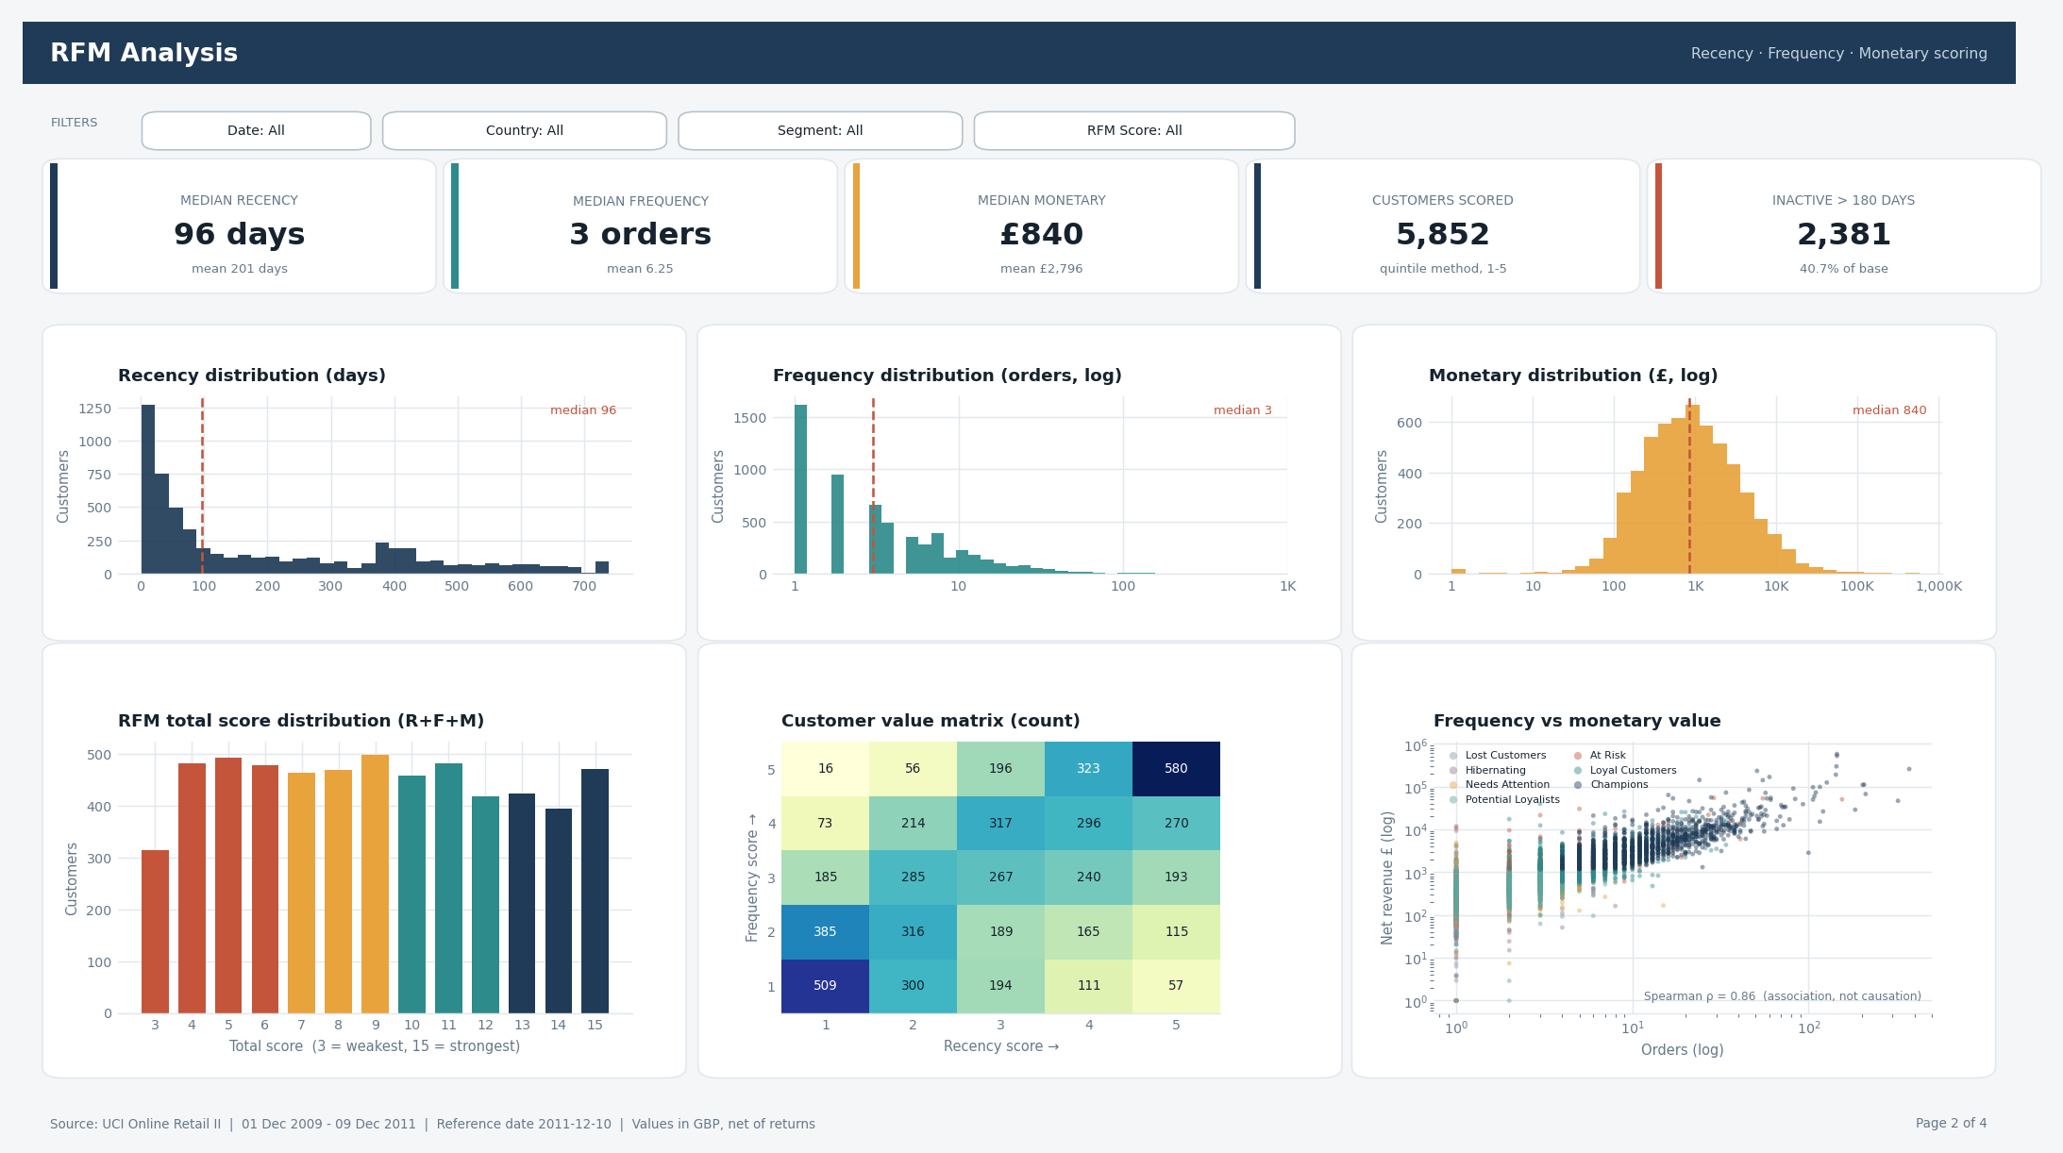Viewport: 2063px width, 1153px height.
Task: Click the score 9 bar in RFM total chart
Action: 375,884
